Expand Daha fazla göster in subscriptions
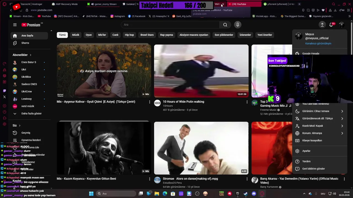Screen dimensions: 353x198 (x=29, y=114)
